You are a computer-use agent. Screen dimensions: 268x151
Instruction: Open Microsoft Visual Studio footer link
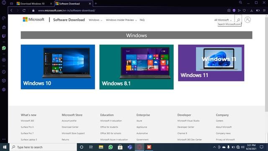pyautogui.click(x=188, y=121)
